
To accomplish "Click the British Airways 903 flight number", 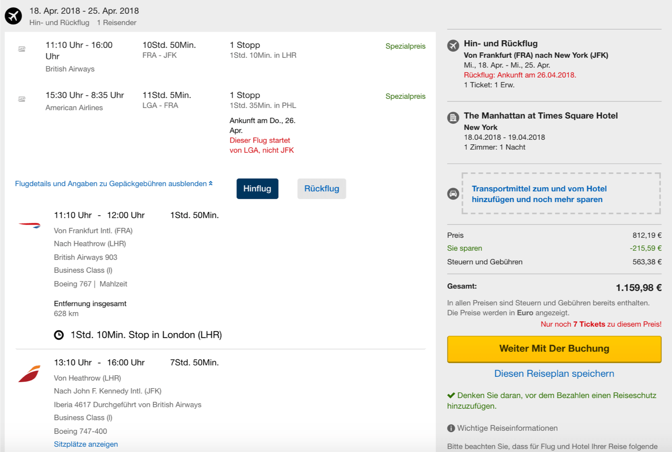I will (86, 257).
